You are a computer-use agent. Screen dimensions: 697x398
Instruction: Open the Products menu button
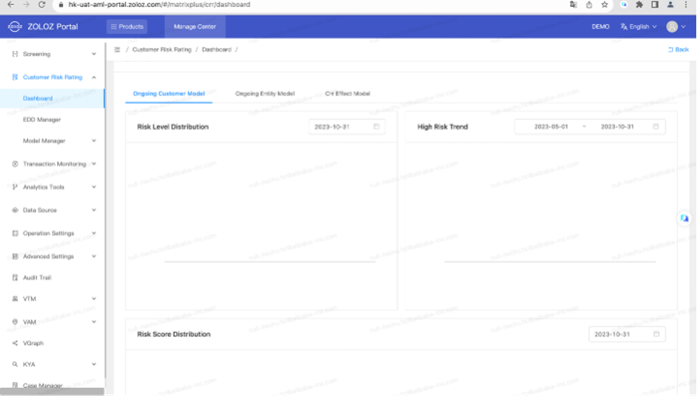127,27
